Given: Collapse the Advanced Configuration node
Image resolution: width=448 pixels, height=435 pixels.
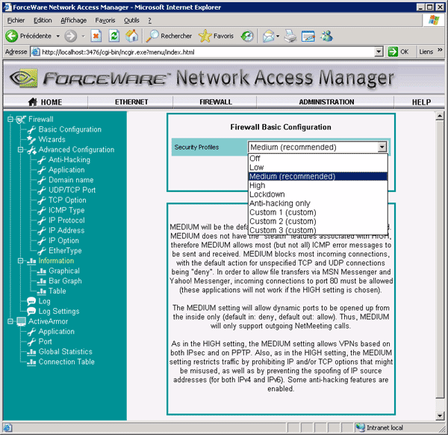Looking at the screenshot, I should 21,149.
